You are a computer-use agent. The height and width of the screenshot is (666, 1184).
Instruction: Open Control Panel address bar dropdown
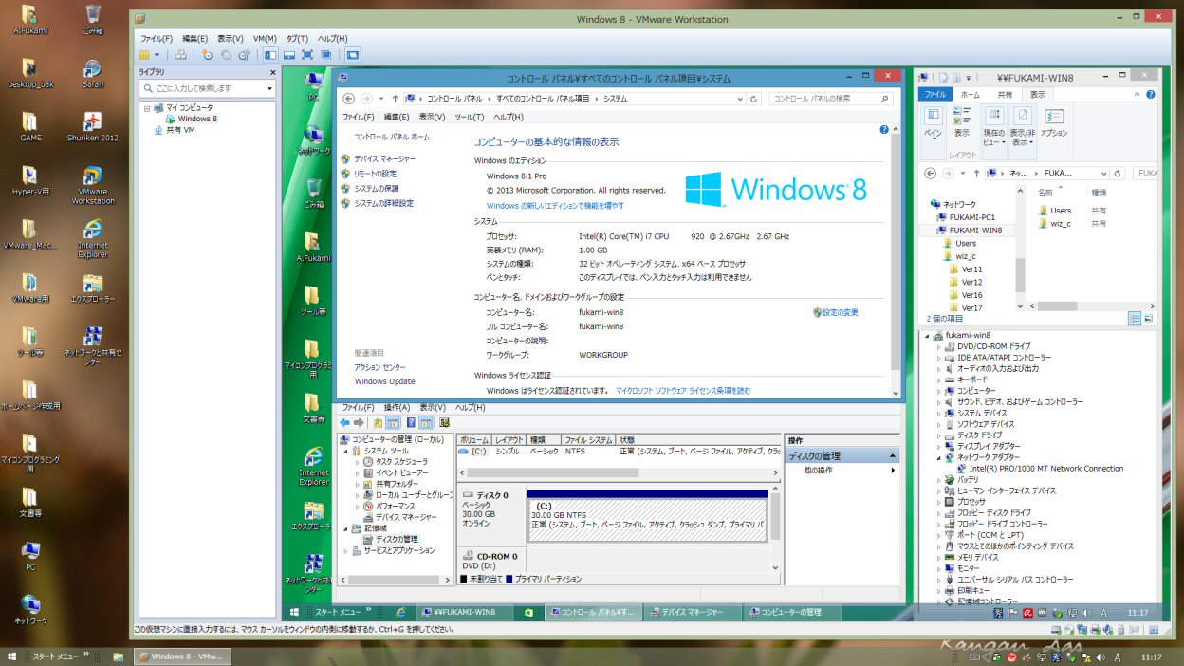pos(740,99)
